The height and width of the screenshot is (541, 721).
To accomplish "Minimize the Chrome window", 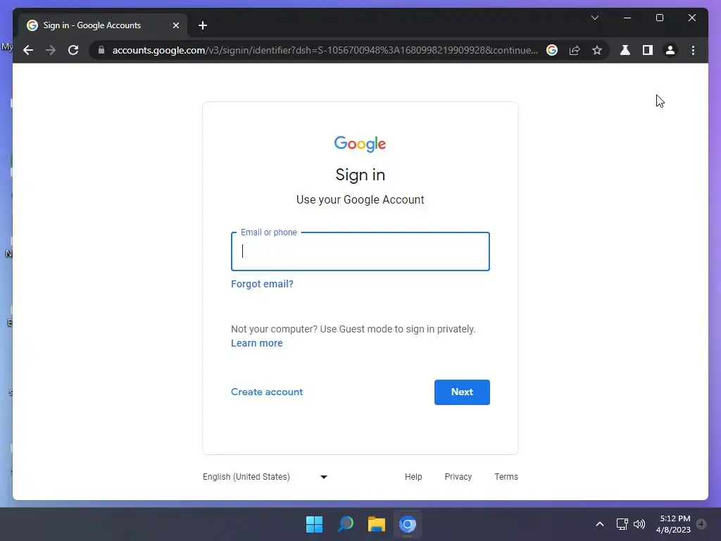I will (x=627, y=18).
